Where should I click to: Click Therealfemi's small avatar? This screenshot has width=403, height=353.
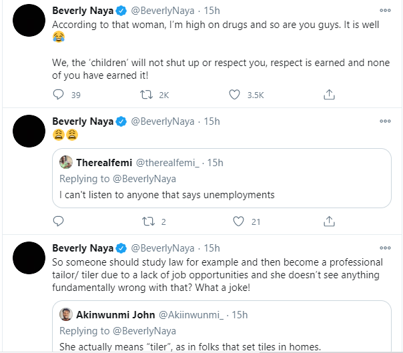(66, 162)
